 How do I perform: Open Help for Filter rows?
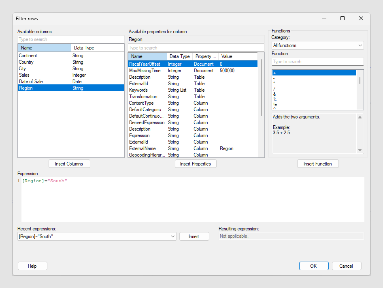tap(32, 266)
